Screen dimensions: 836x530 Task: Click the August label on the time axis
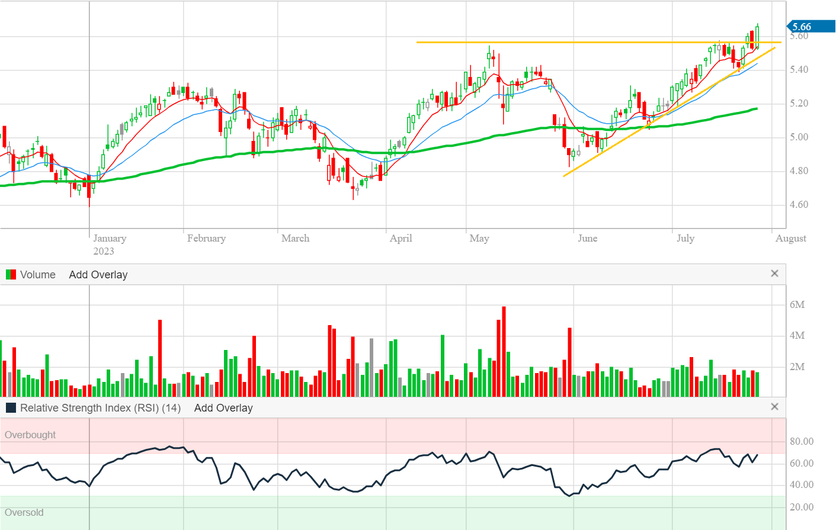pyautogui.click(x=790, y=239)
